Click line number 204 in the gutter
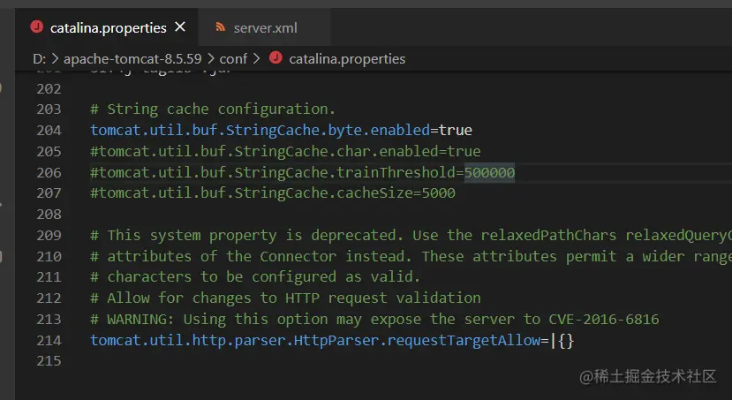Image resolution: width=732 pixels, height=400 pixels. 49,130
